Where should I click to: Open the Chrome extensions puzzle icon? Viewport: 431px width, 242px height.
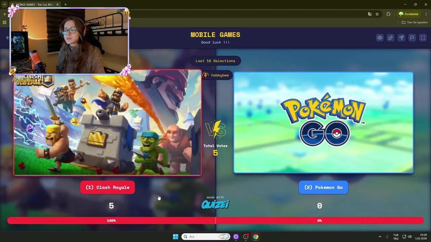pos(388,14)
